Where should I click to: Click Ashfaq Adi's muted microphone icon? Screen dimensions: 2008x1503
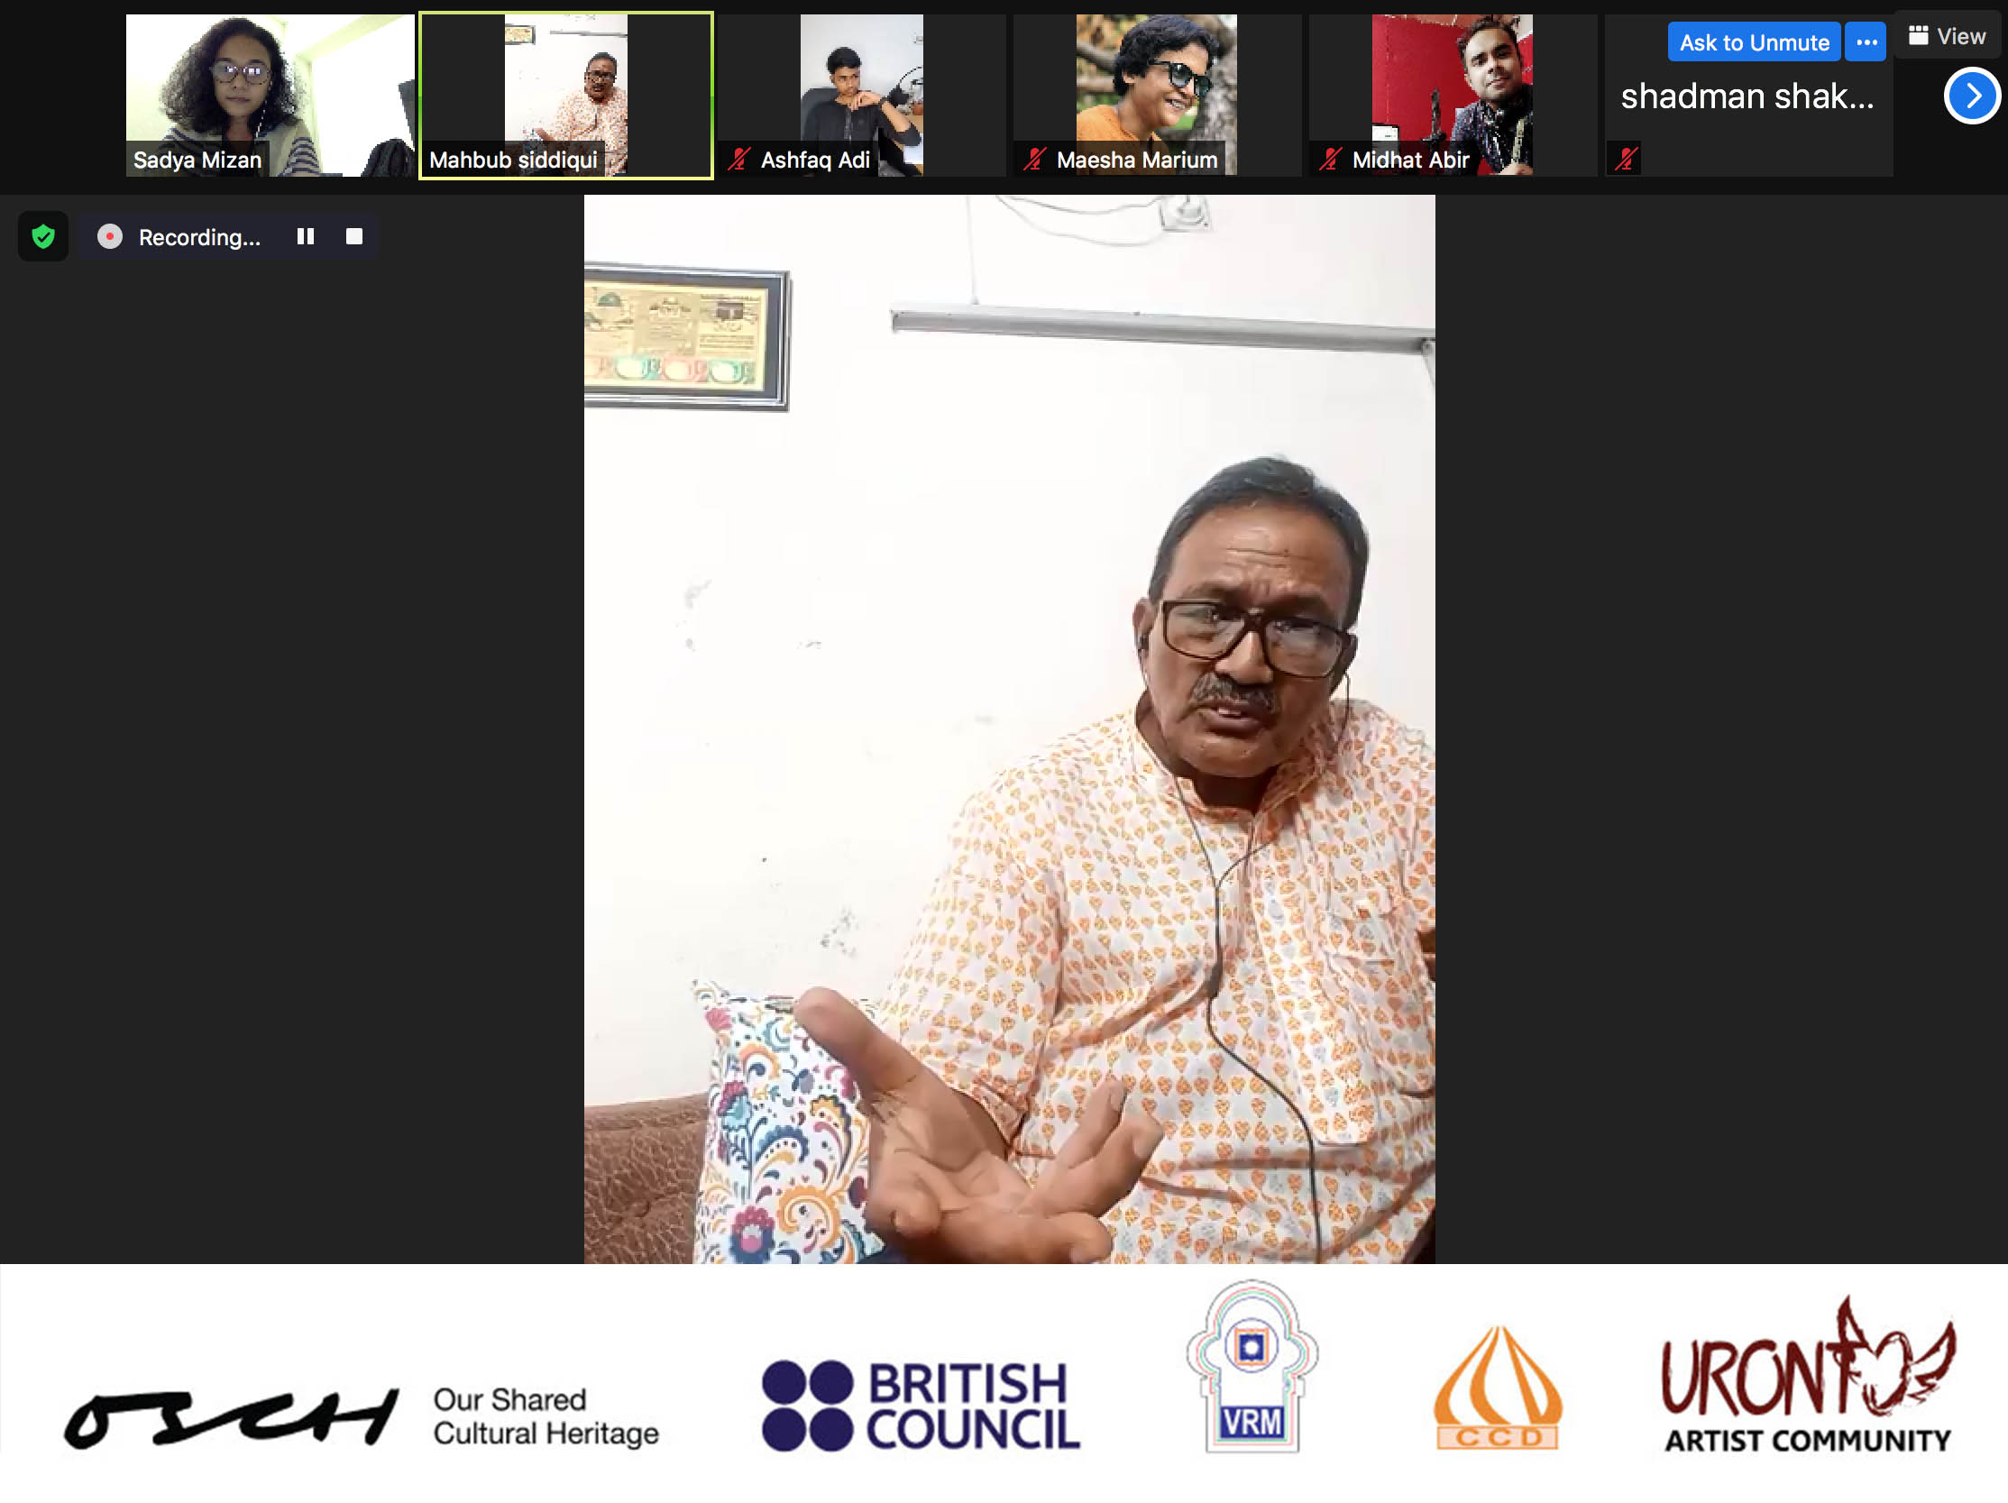click(738, 160)
